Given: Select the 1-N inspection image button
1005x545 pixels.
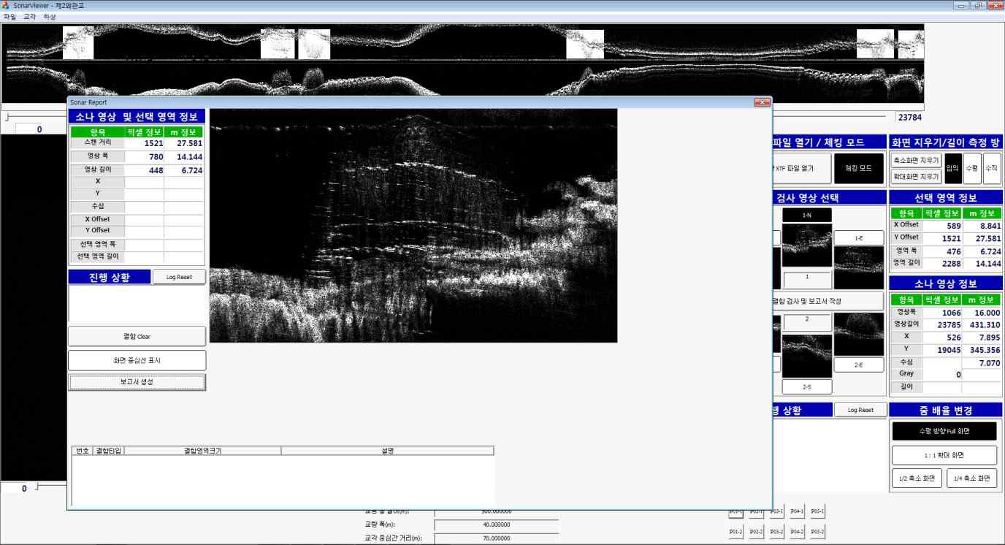Looking at the screenshot, I should click(x=806, y=216).
